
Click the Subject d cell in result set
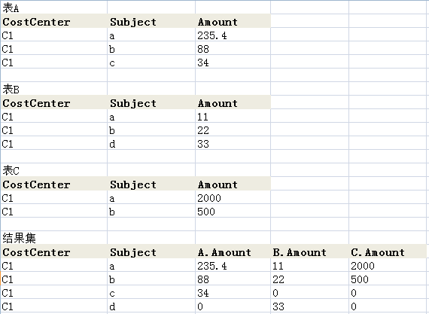[151, 306]
